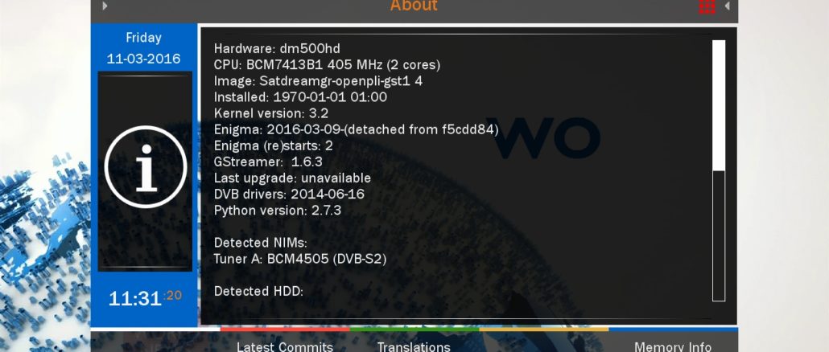Click the empty lower scrollbar track
The height and width of the screenshot is (352, 829).
(719, 235)
